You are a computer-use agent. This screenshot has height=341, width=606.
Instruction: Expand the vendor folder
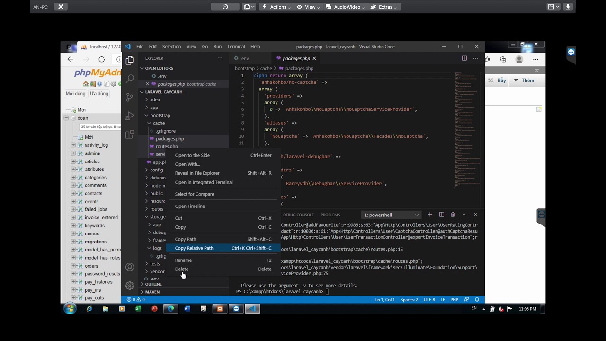[x=157, y=271]
